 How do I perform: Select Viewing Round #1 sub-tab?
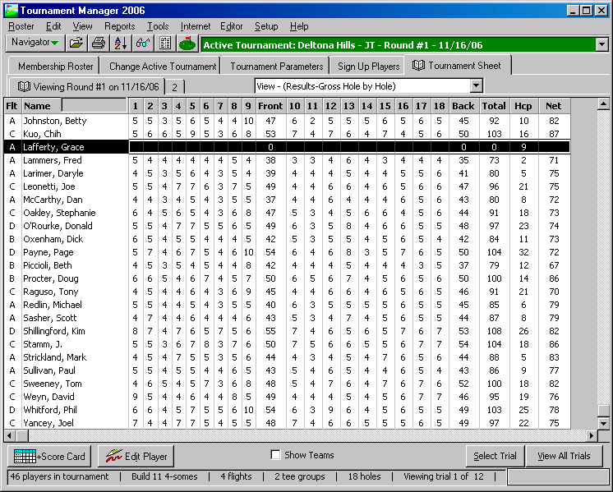click(x=87, y=86)
